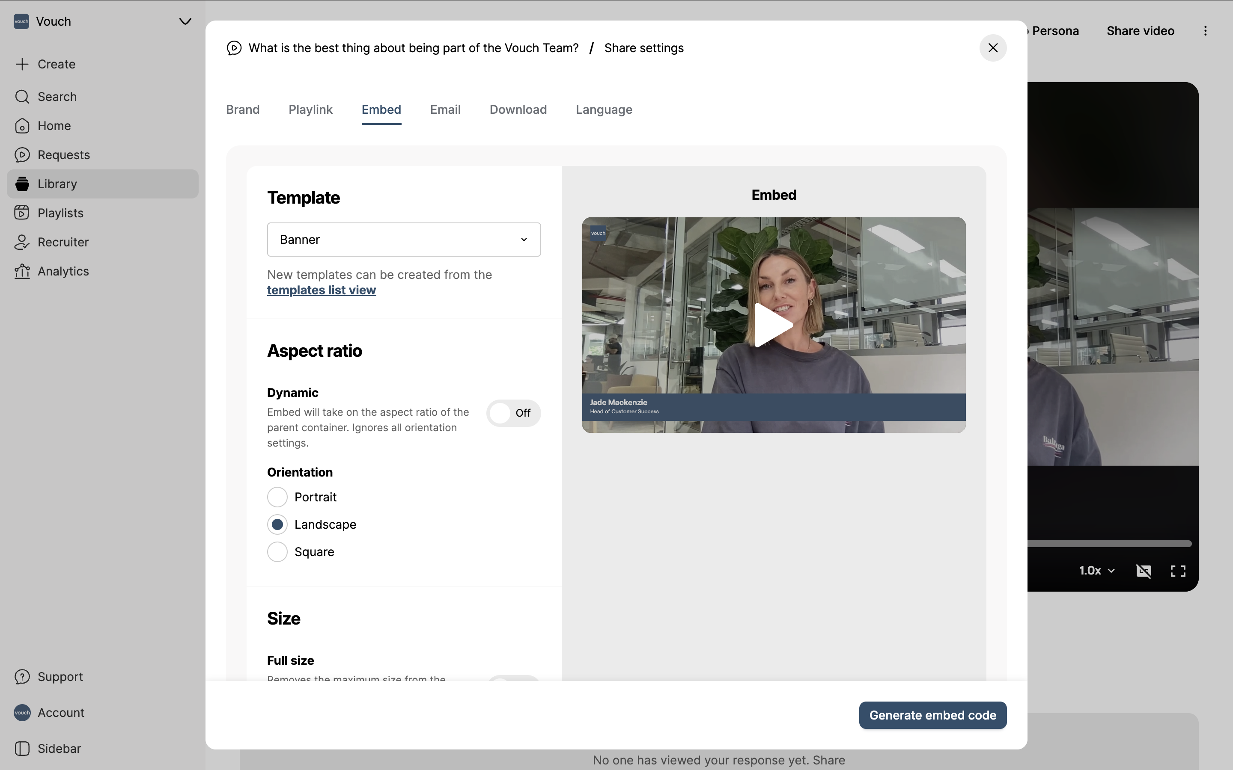Expand the Vouch workspace chevron
The height and width of the screenshot is (770, 1233).
pyautogui.click(x=185, y=21)
